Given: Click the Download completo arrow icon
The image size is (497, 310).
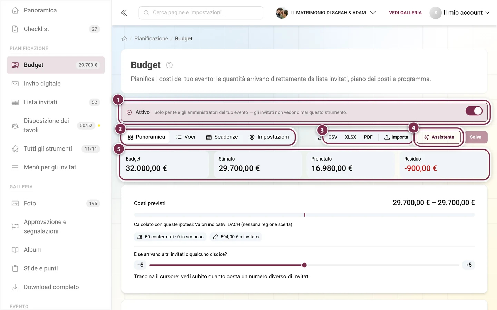Looking at the screenshot, I should pos(15,287).
